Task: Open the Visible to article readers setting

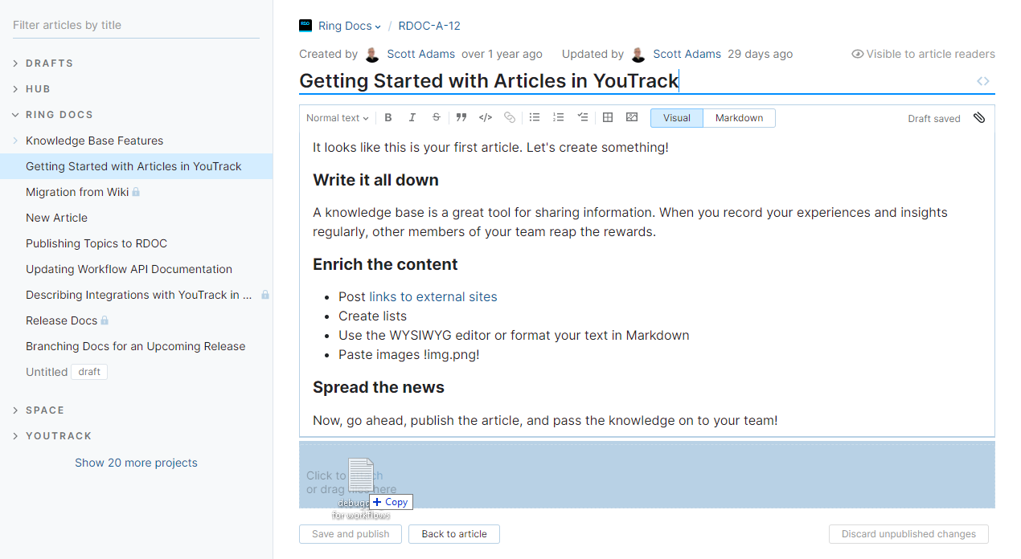Action: [x=923, y=54]
